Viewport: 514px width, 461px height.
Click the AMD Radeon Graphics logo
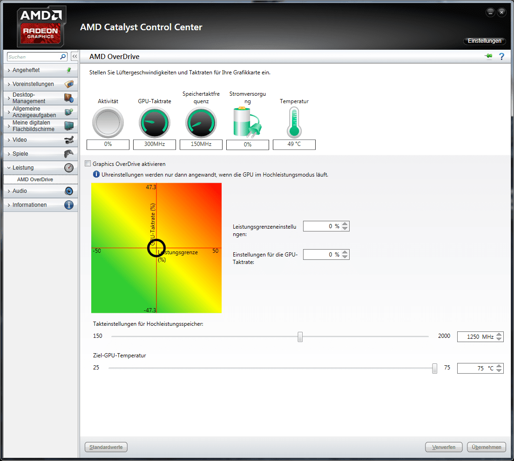pos(41,27)
